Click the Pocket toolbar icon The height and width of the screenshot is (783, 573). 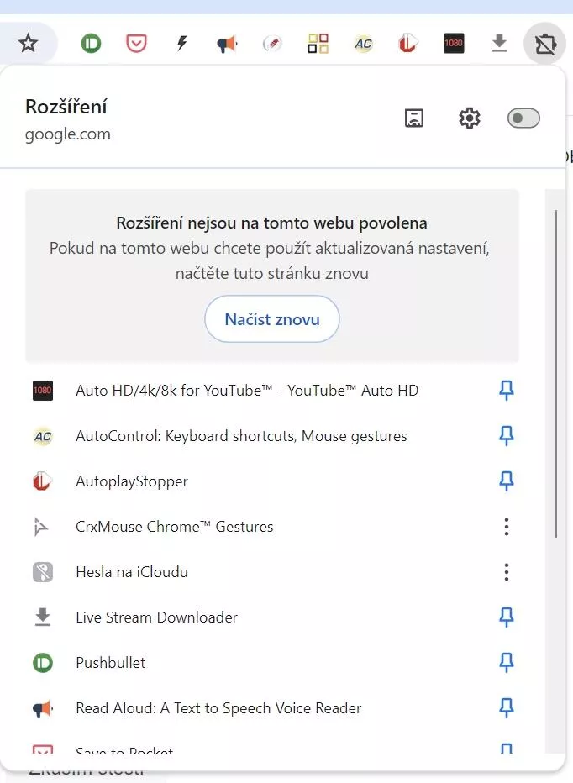tap(136, 44)
